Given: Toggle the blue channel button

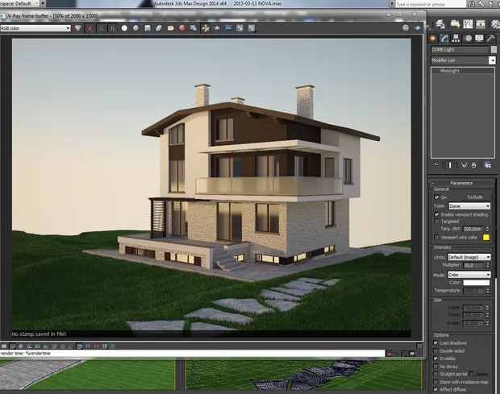Looking at the screenshot, I should (x=112, y=28).
